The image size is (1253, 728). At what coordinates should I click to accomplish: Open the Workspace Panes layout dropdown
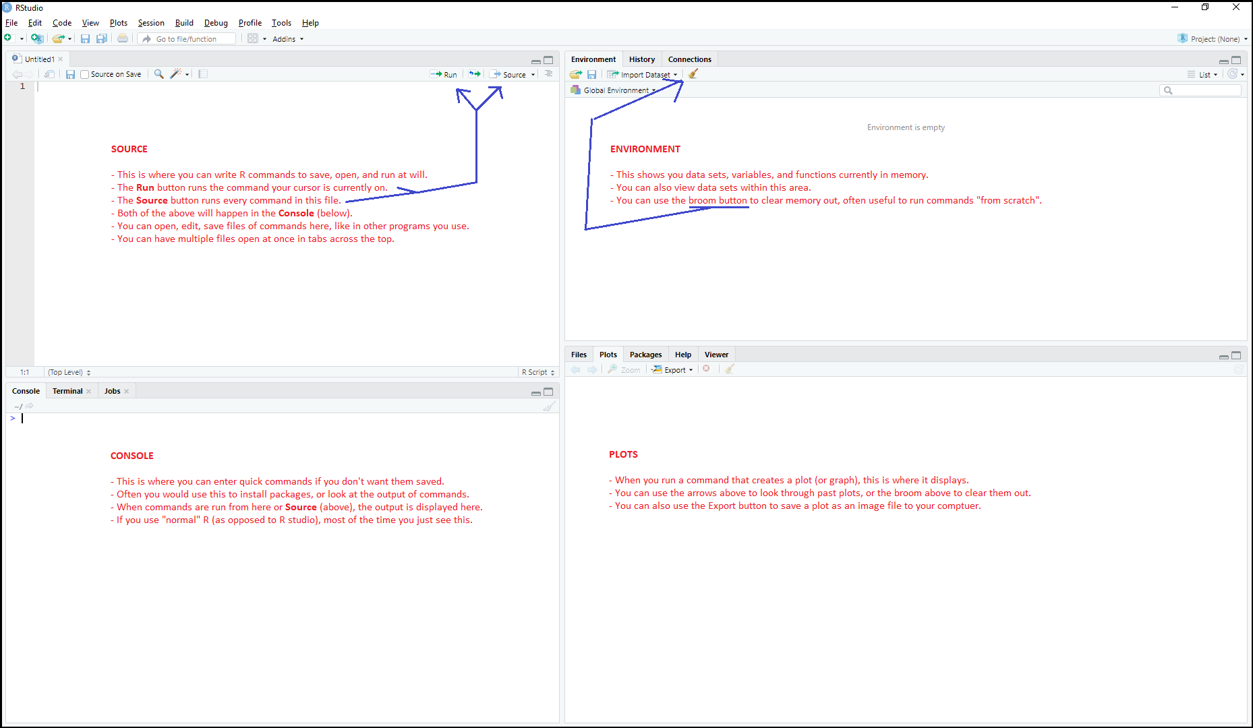click(256, 38)
